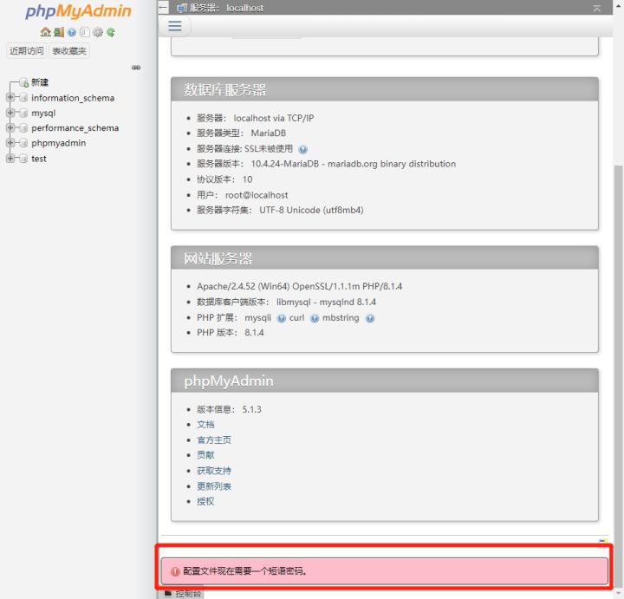
Task: Click the 新建 new database icon
Action: tap(24, 82)
